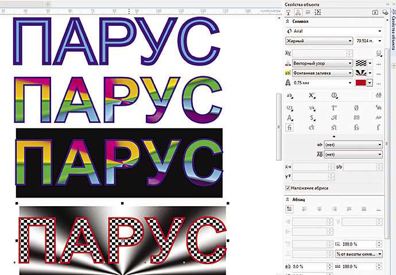Open paragraph alignment settings via the ellipsis
Screen dimensions: 396x275
tap(378, 210)
